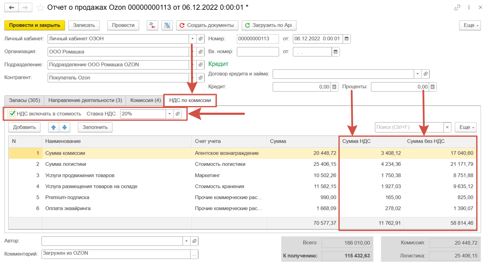Switch to the Запасы (305) tab
482x262 pixels.
coord(24,100)
